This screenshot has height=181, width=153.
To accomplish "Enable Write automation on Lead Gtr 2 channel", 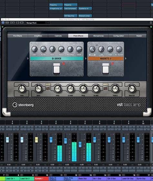I will (30, 168).
